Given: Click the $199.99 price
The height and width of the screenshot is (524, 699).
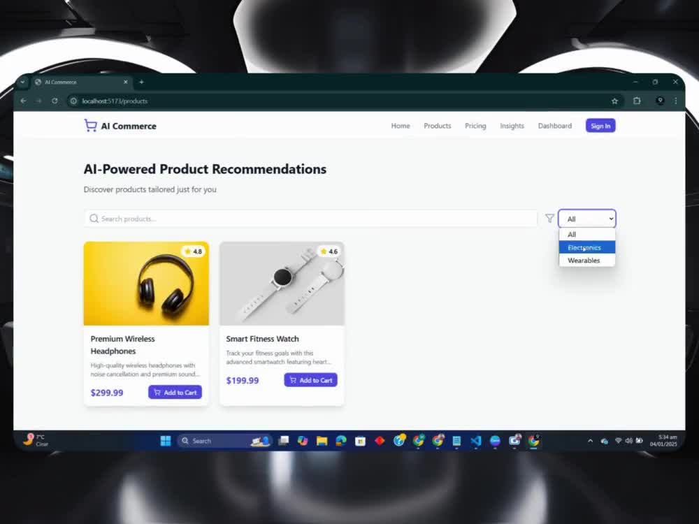Looking at the screenshot, I should click(243, 381).
